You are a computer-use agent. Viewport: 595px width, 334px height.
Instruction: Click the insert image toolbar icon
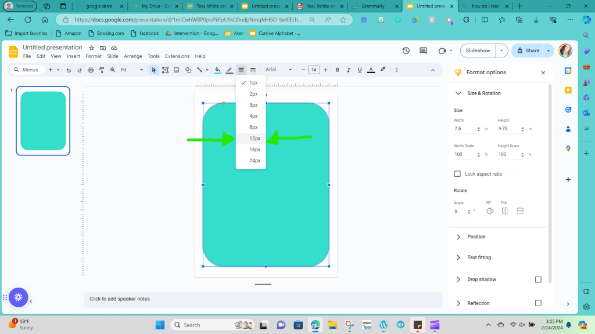point(176,70)
